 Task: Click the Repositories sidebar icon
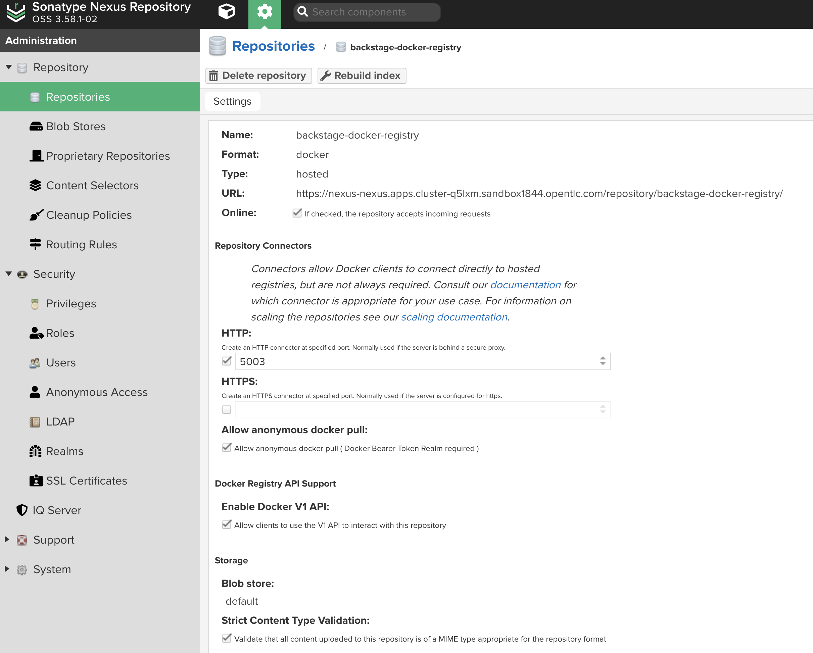35,97
